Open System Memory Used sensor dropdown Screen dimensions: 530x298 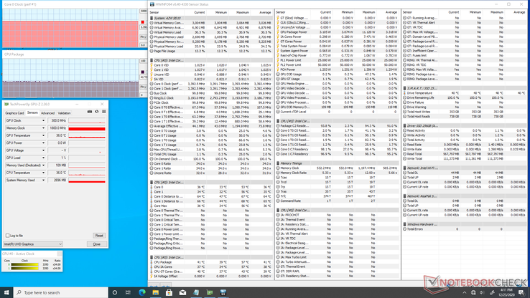tap(43, 180)
